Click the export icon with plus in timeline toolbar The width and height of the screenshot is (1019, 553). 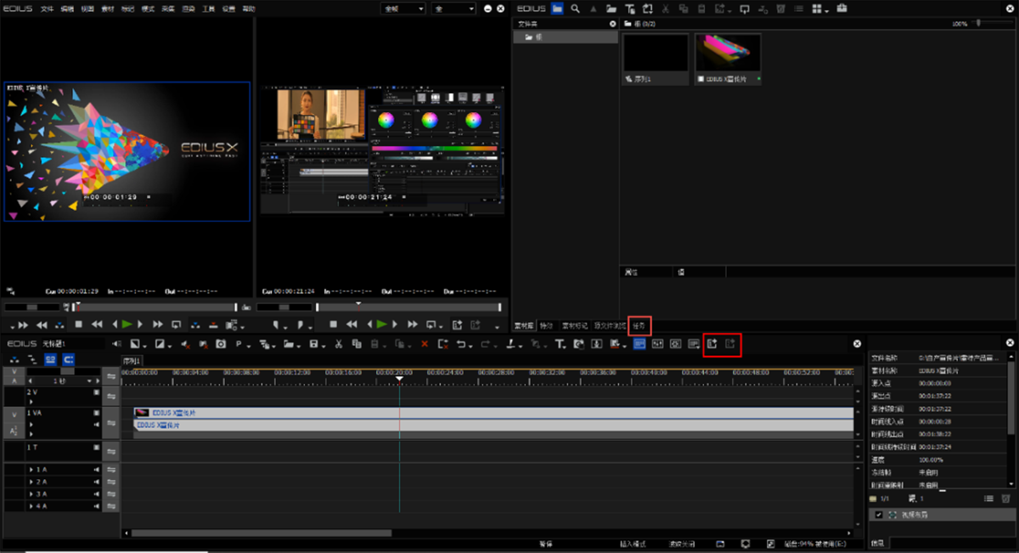point(712,344)
